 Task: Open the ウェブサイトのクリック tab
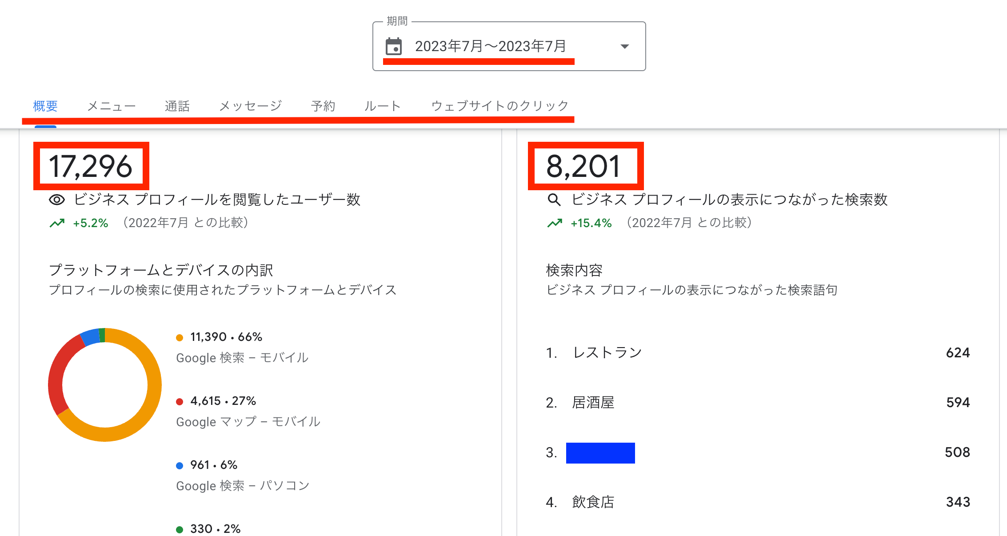point(499,105)
